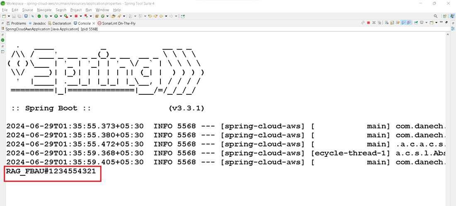Screen dimensions: 456x206
Task: Switch to the Problems tab
Action: [16, 23]
